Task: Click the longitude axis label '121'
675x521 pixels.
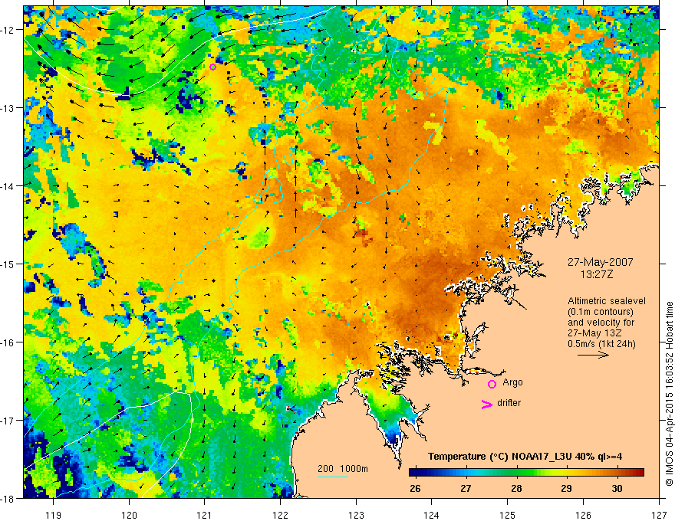Action: click(205, 516)
